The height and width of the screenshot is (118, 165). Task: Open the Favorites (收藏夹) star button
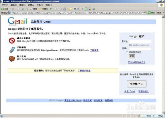pos(44,9)
